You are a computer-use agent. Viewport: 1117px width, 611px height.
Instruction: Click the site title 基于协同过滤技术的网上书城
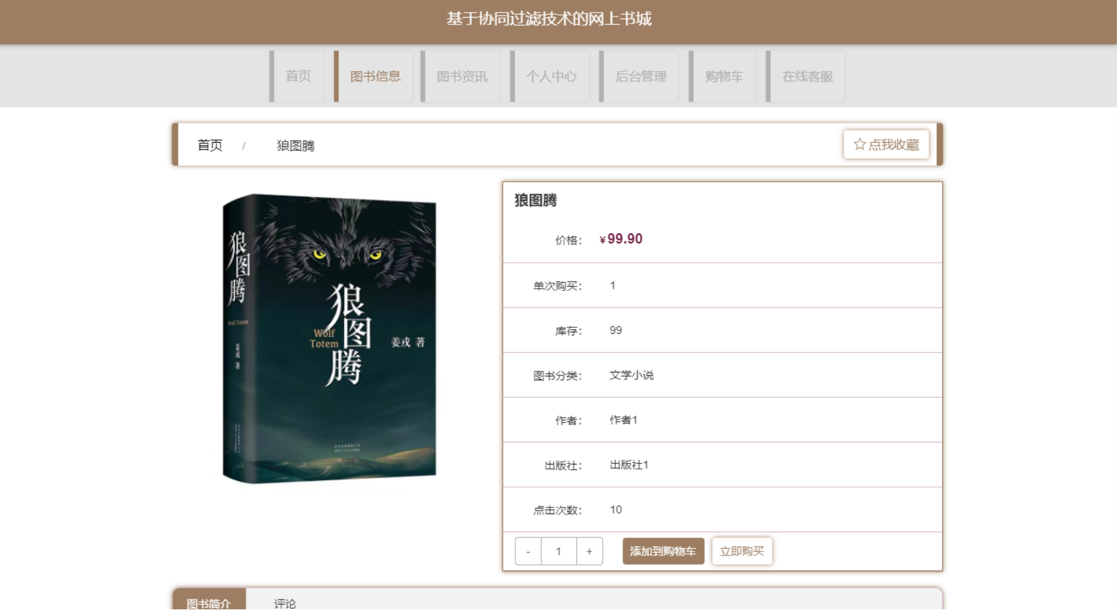point(549,19)
